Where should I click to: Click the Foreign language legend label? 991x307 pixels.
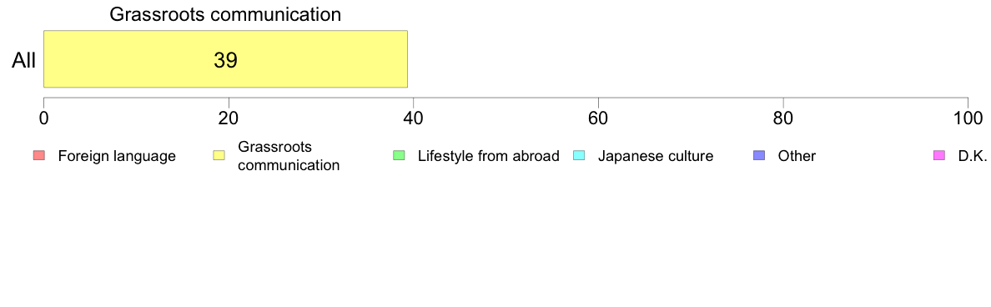click(117, 156)
